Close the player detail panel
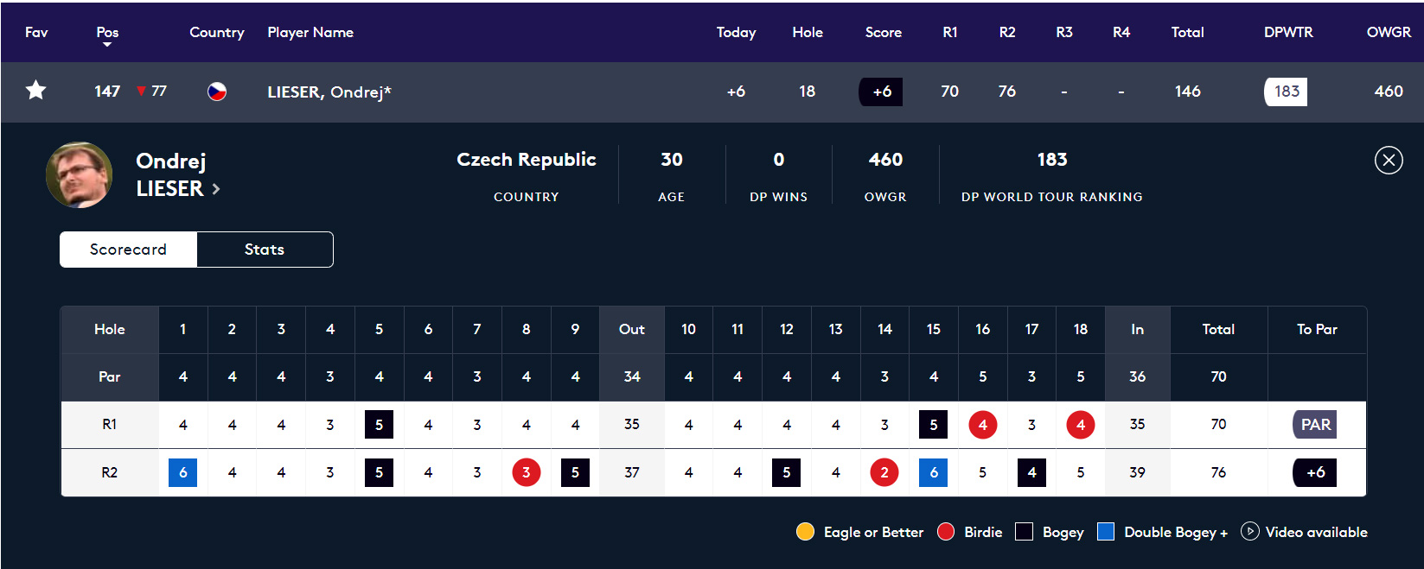 1389,160
